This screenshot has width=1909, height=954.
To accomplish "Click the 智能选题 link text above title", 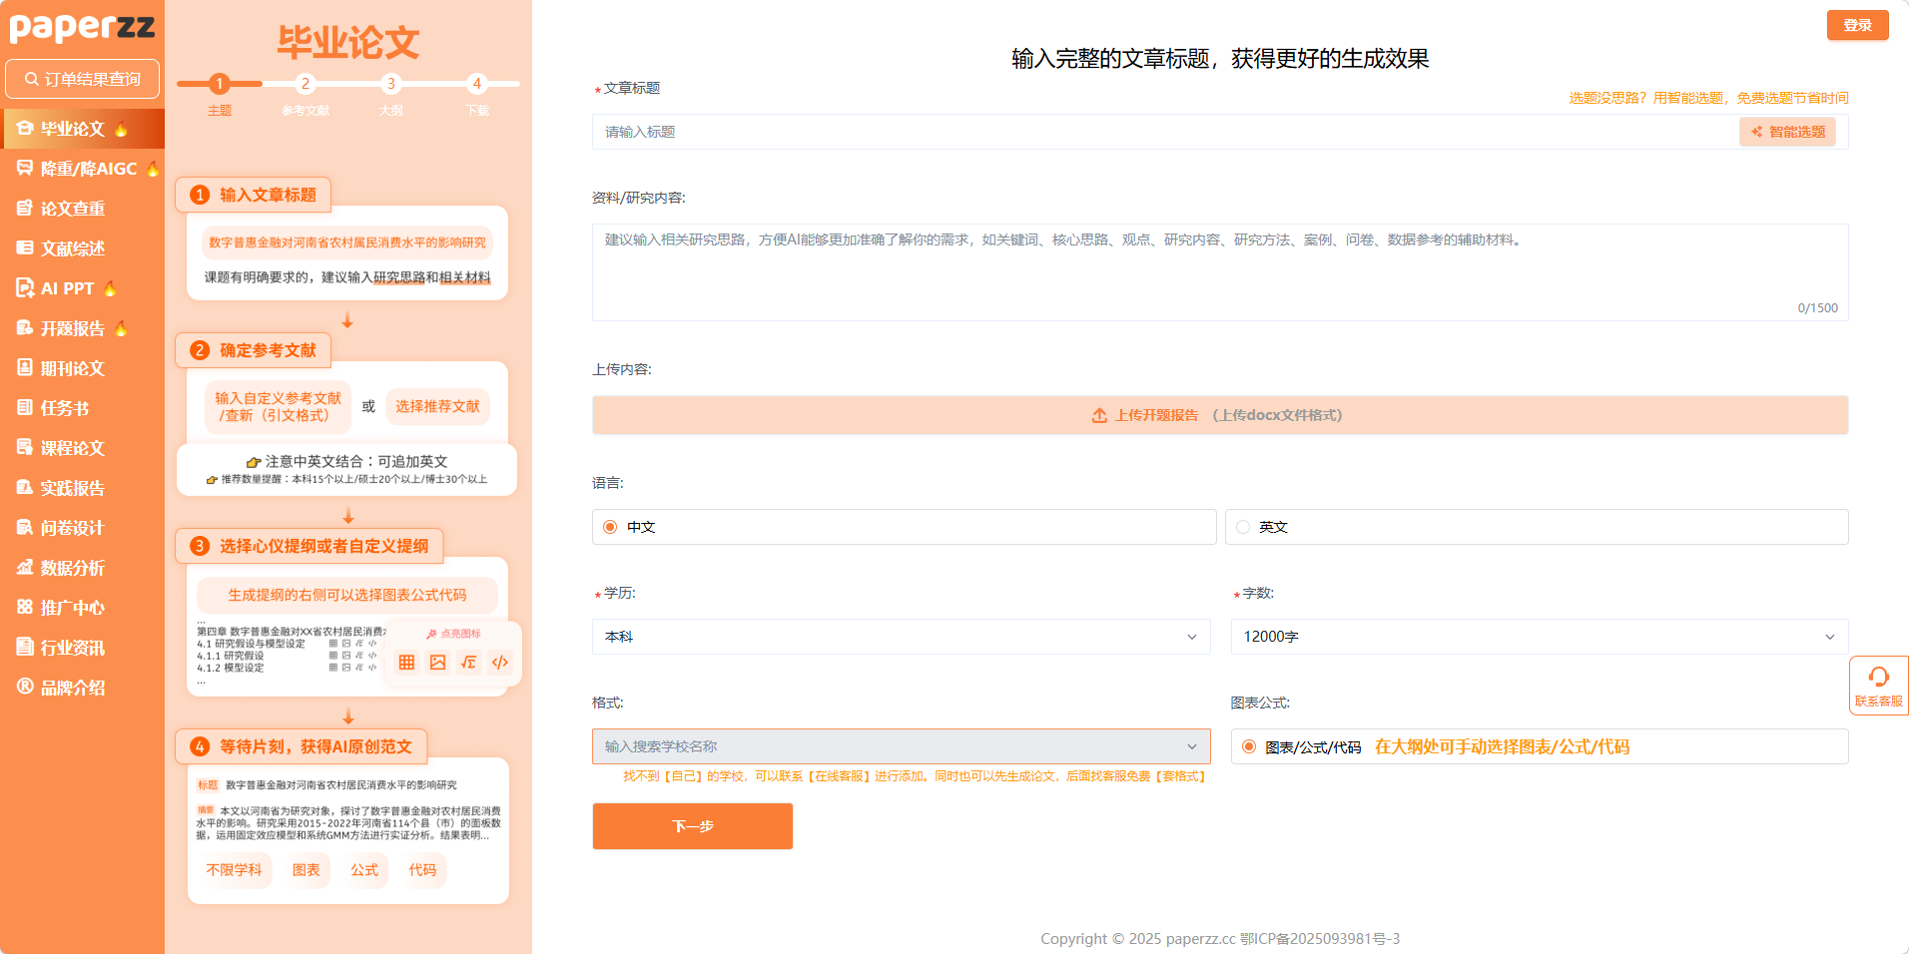I will pyautogui.click(x=1708, y=98).
